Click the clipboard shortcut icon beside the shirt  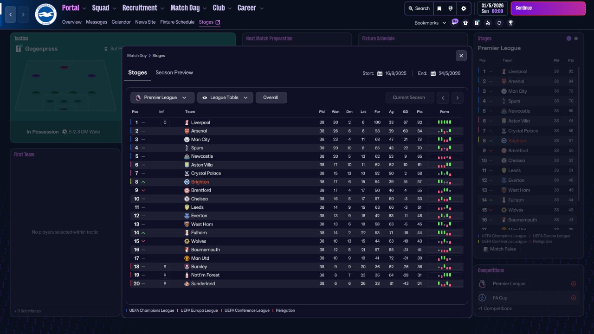tap(477, 23)
